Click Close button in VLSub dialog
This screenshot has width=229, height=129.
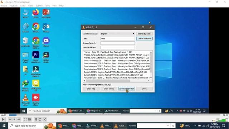pyautogui.click(x=144, y=89)
